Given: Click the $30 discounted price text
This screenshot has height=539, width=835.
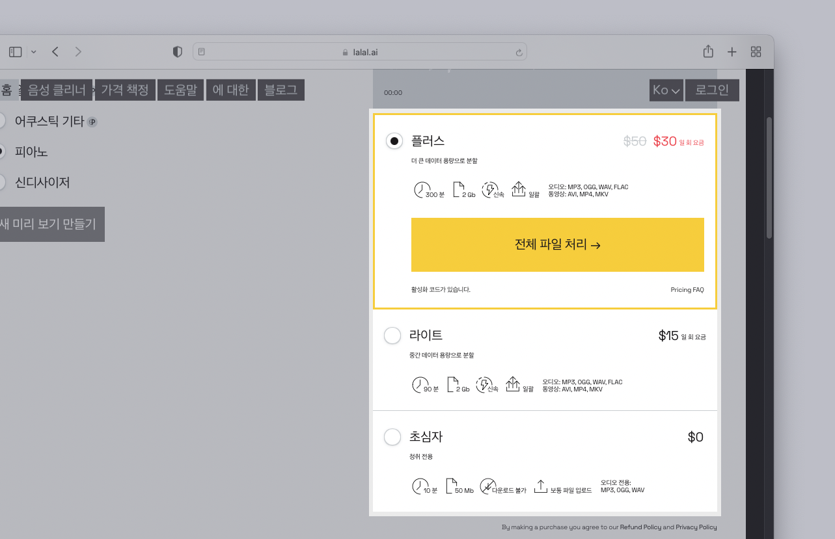Looking at the screenshot, I should 665,141.
